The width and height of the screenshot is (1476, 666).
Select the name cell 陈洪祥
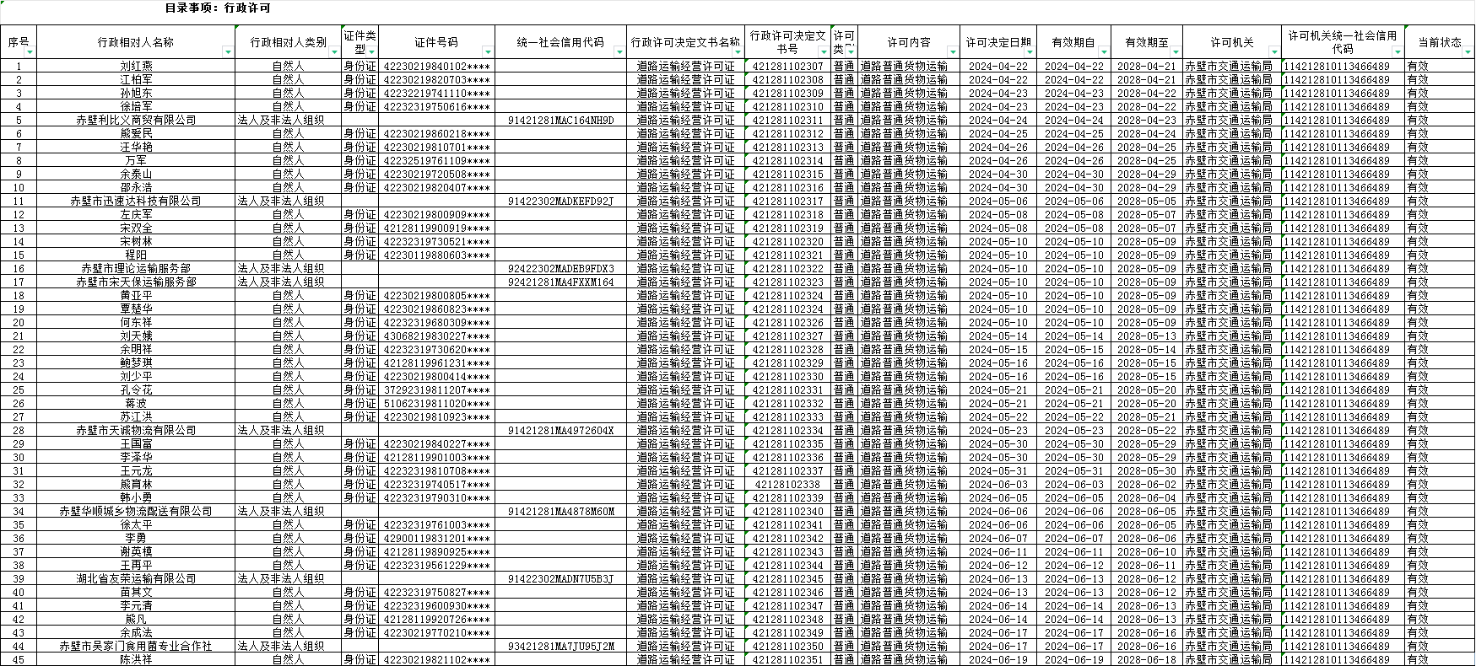(x=136, y=659)
